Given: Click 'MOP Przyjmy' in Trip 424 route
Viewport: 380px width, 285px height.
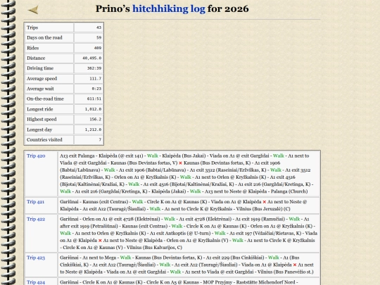Looking at the screenshot, I should 218,282.
